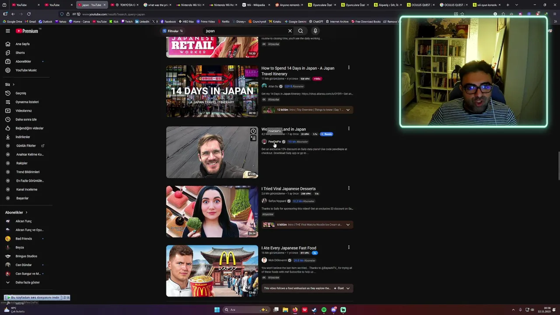Open Bringus Studios channel subscription
The height and width of the screenshot is (315, 560).
pyautogui.click(x=27, y=256)
